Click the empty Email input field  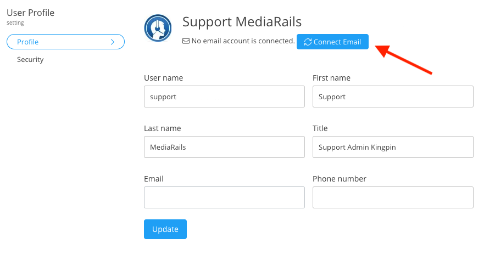[x=224, y=197]
